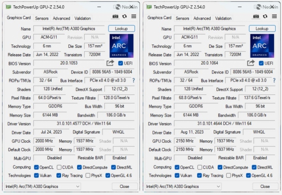Screen dimensions: 282x195
Task: Select Graphics Card tab in left window
Action: pos(19,18)
